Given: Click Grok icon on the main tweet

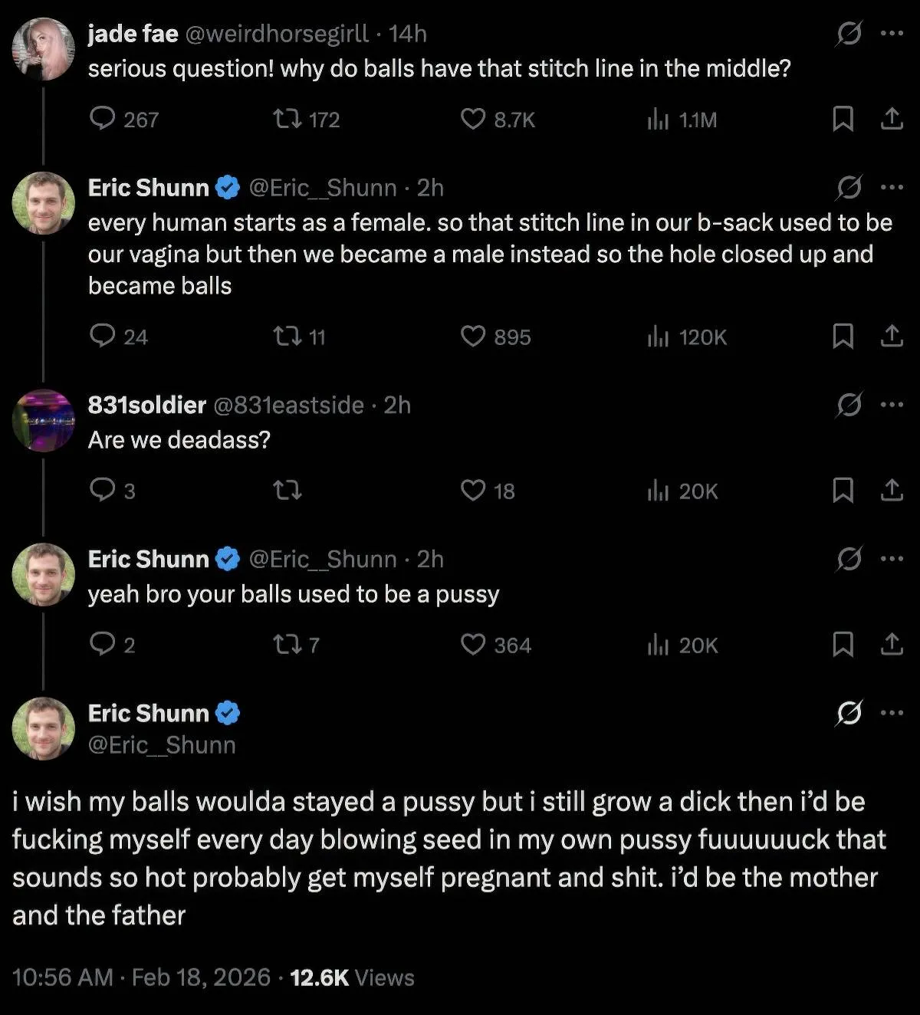Looking at the screenshot, I should point(849,713).
